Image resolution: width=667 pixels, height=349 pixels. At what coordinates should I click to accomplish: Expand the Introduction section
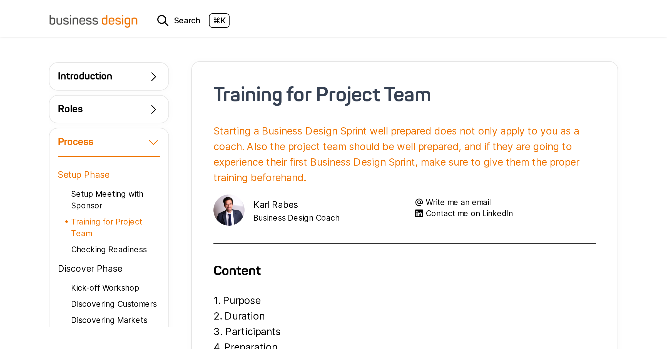pyautogui.click(x=109, y=76)
